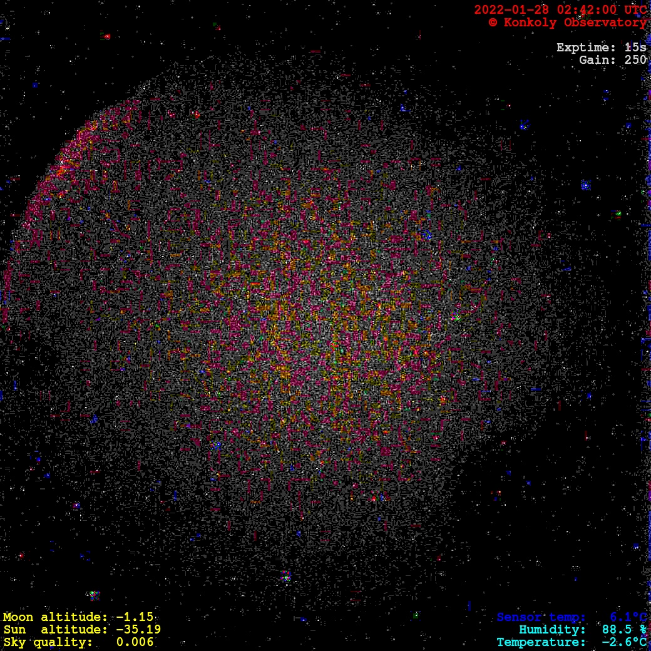Click the blue spot in the upper-right sky

[523, 125]
